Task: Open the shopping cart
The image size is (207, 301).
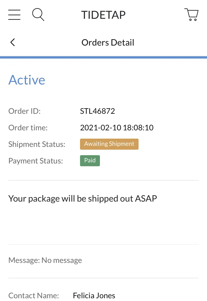Action: (x=191, y=14)
